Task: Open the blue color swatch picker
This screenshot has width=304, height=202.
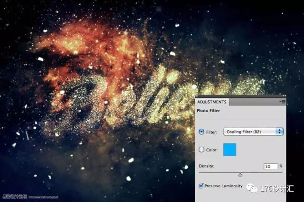Action: (229, 150)
